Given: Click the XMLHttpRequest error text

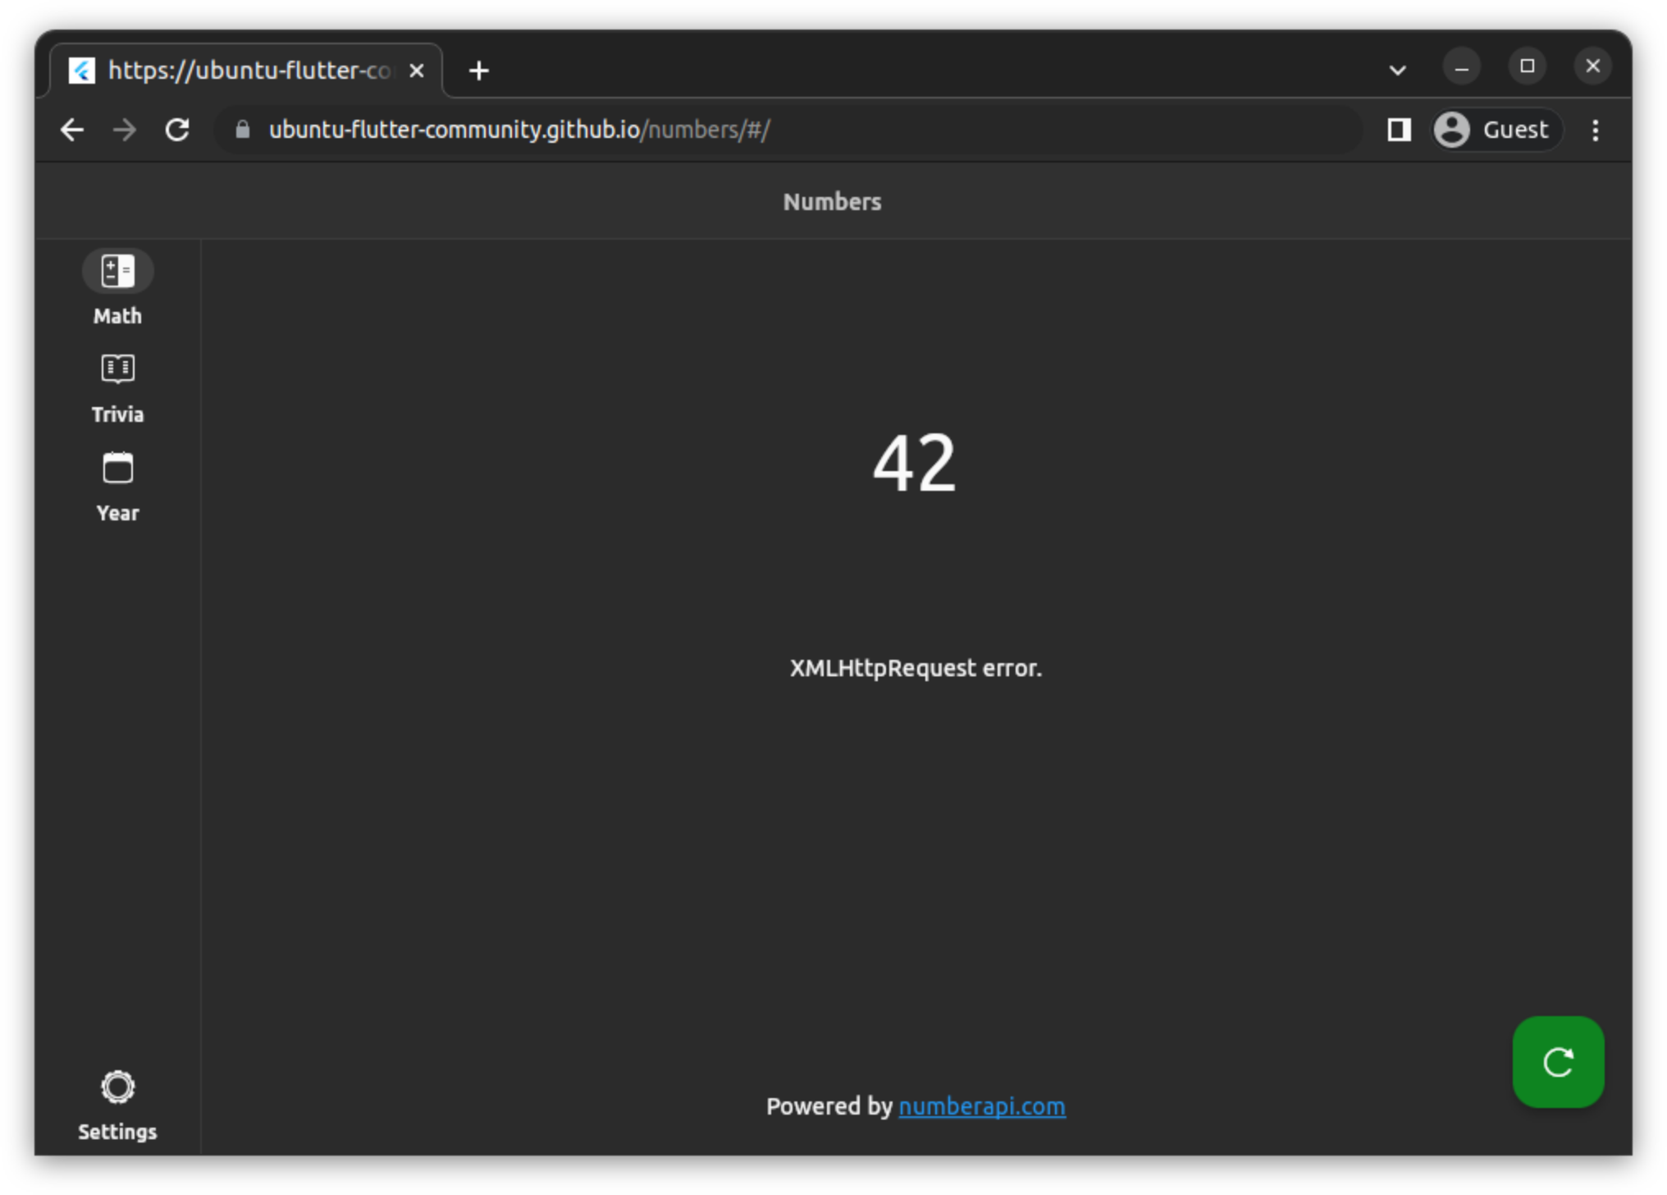Looking at the screenshot, I should tap(916, 668).
